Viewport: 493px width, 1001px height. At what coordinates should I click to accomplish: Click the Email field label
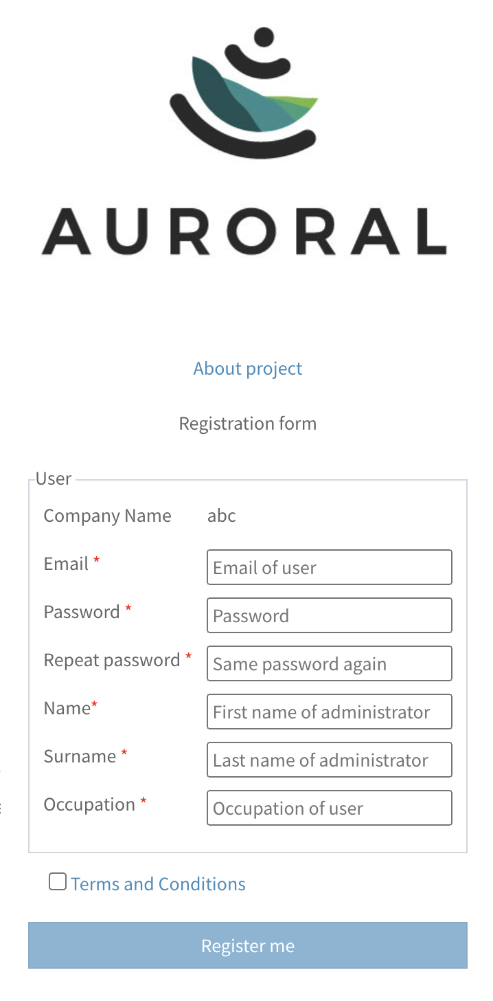pos(66,564)
